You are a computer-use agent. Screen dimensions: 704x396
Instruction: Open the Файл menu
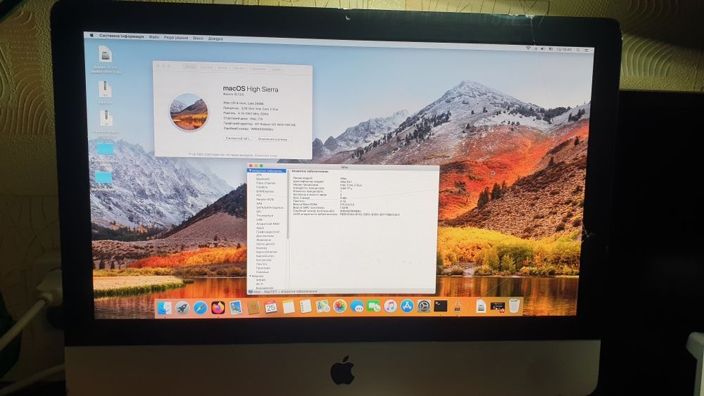click(x=154, y=37)
